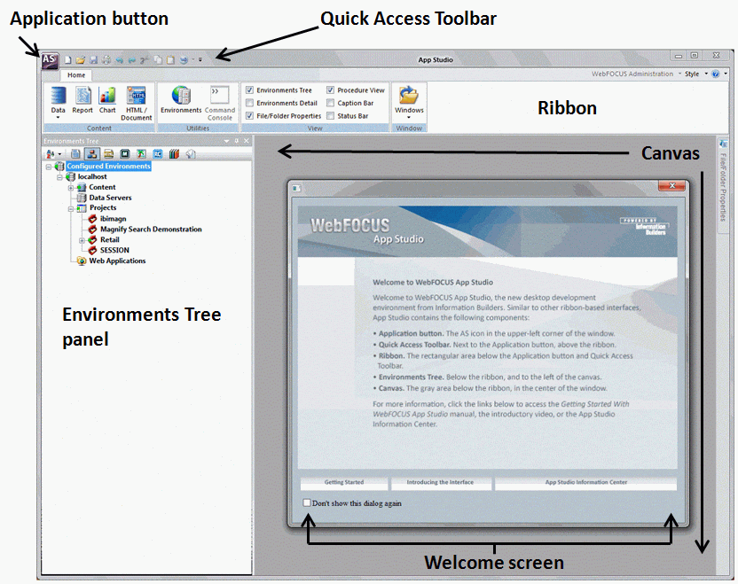Image resolution: width=738 pixels, height=584 pixels.
Task: Collapse the localhost node
Action: [59, 177]
